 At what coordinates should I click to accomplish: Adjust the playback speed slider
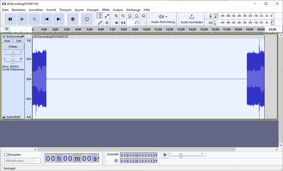(181, 156)
